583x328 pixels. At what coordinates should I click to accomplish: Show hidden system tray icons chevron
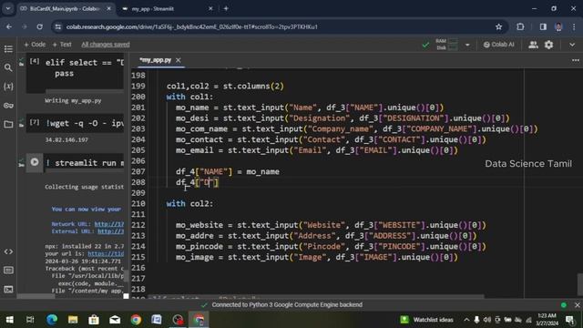pyautogui.click(x=466, y=320)
